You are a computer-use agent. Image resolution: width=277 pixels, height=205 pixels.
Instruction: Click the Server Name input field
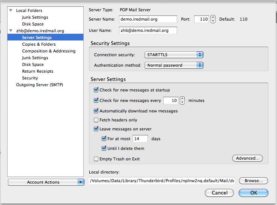(148, 19)
